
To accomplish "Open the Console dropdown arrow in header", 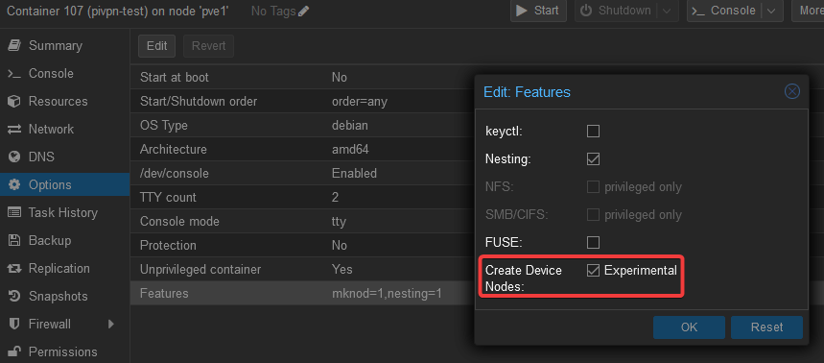I will coord(771,11).
